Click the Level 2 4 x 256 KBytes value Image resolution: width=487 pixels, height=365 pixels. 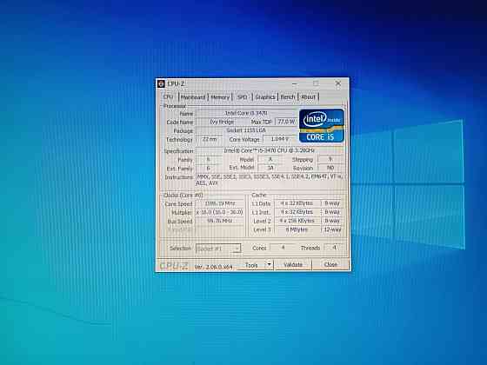click(297, 221)
